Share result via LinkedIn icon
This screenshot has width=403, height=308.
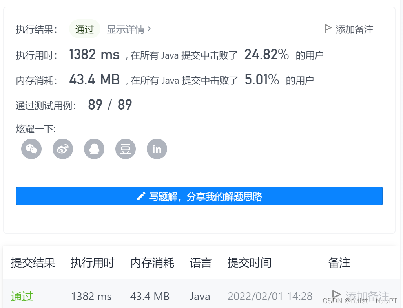click(x=157, y=149)
